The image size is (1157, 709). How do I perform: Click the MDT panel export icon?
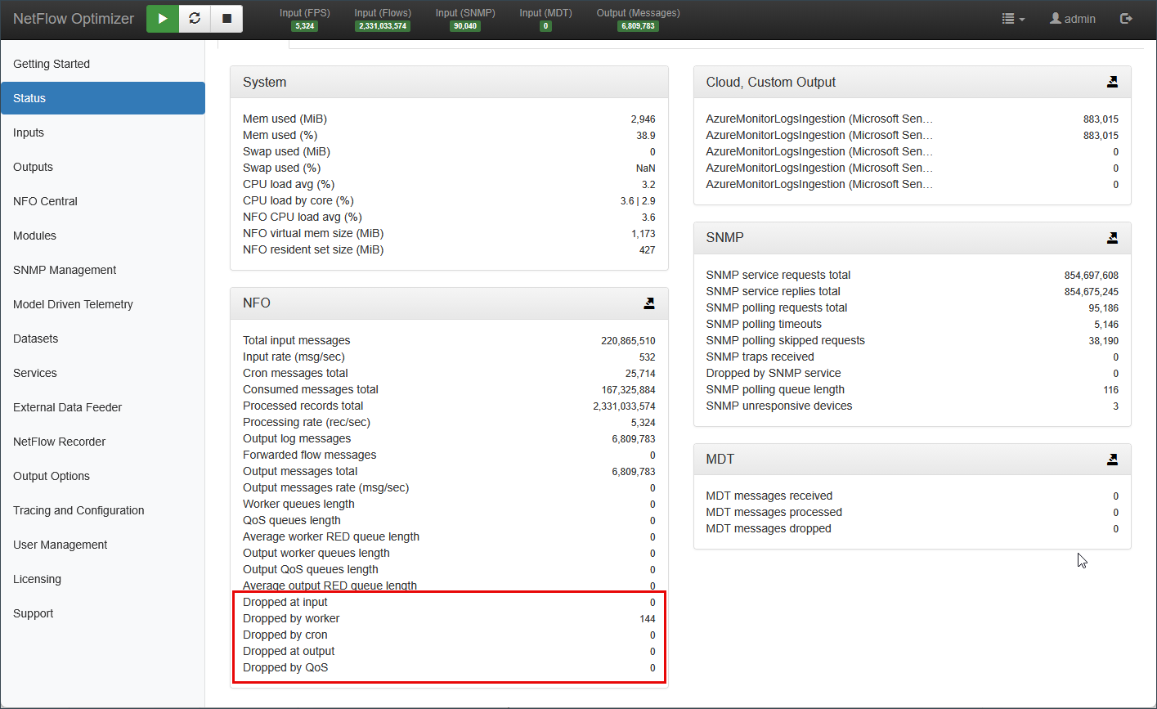[1112, 460]
